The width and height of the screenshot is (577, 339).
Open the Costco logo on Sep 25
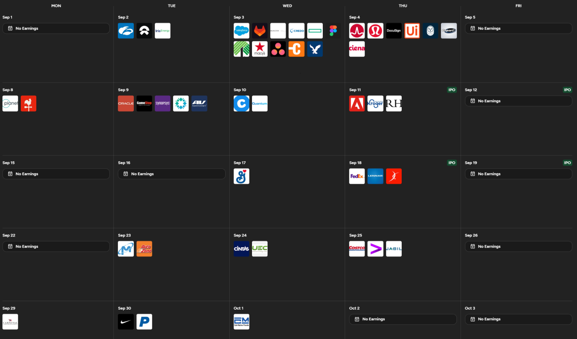pos(357,249)
